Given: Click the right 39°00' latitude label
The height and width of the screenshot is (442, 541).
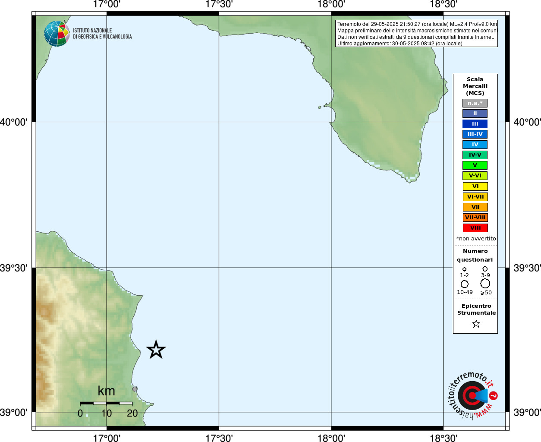Looking at the screenshot, I should pyautogui.click(x=527, y=412).
